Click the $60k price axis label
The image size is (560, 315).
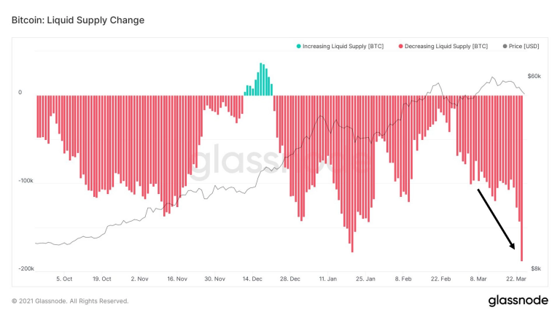pyautogui.click(x=534, y=76)
